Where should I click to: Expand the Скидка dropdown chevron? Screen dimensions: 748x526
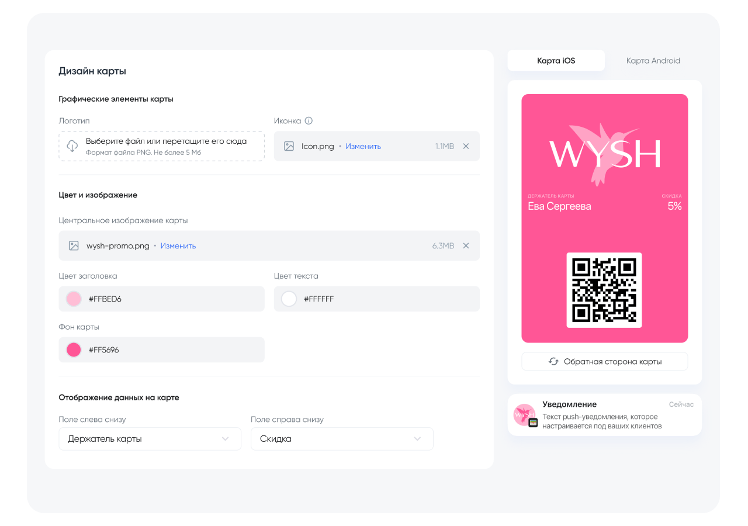[417, 439]
